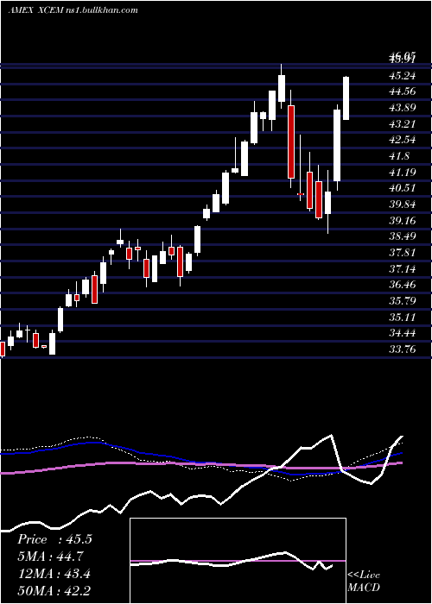432x604 pixels.
Task: Click the 5MA : 44.7 readout
Action: point(50,557)
